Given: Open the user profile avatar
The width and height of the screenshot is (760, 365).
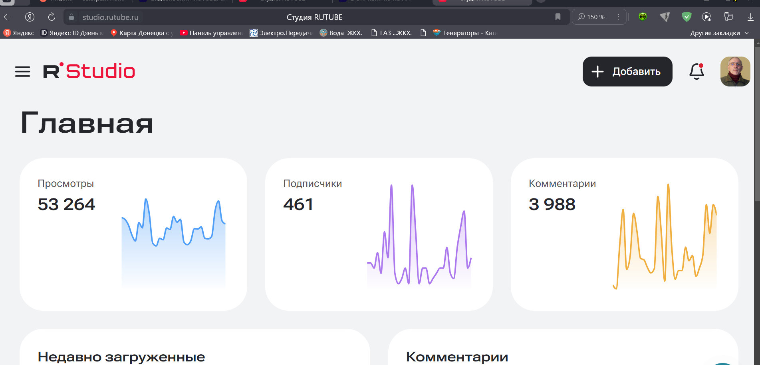Looking at the screenshot, I should (x=735, y=71).
